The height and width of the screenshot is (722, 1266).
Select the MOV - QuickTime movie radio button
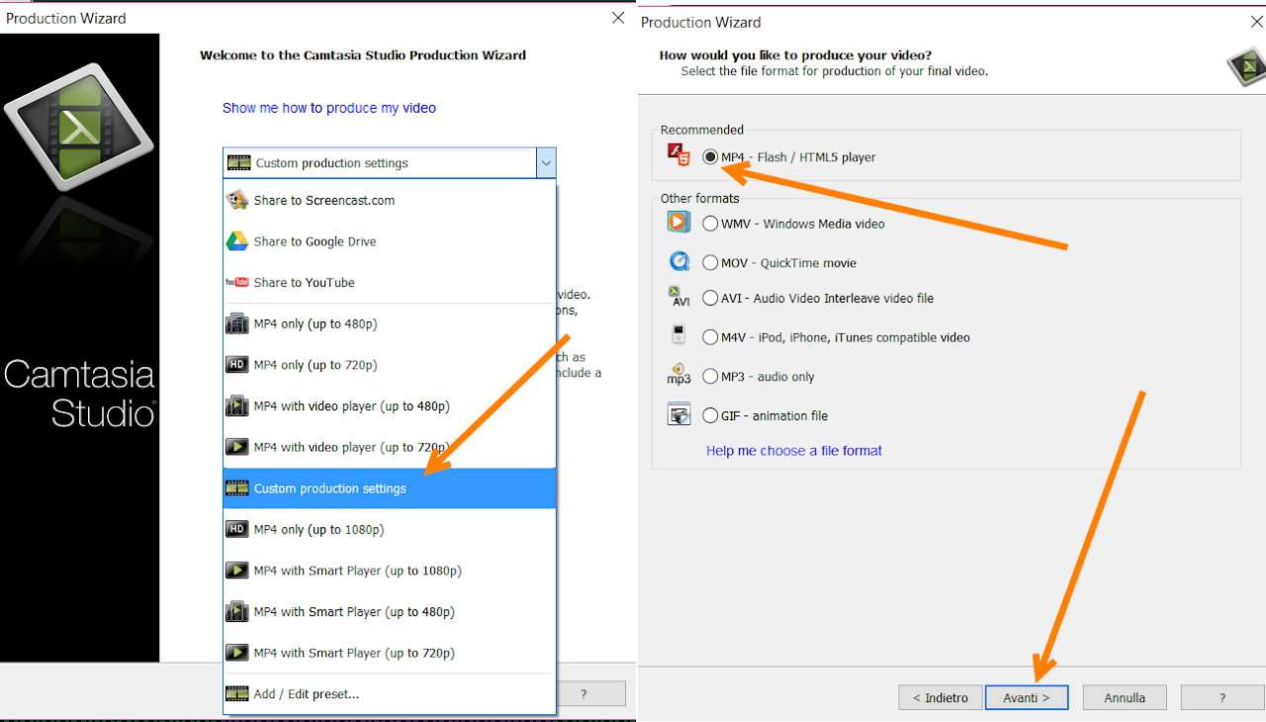[x=710, y=263]
